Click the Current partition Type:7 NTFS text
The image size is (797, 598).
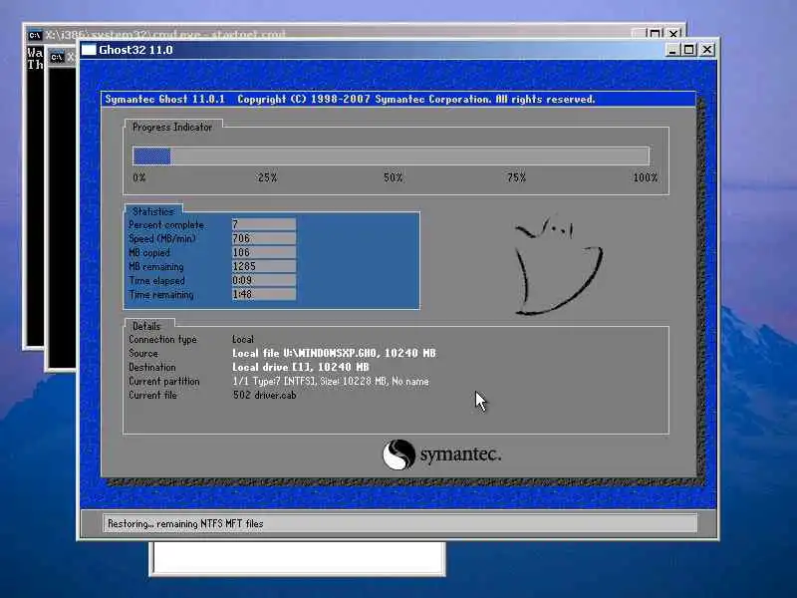point(331,381)
